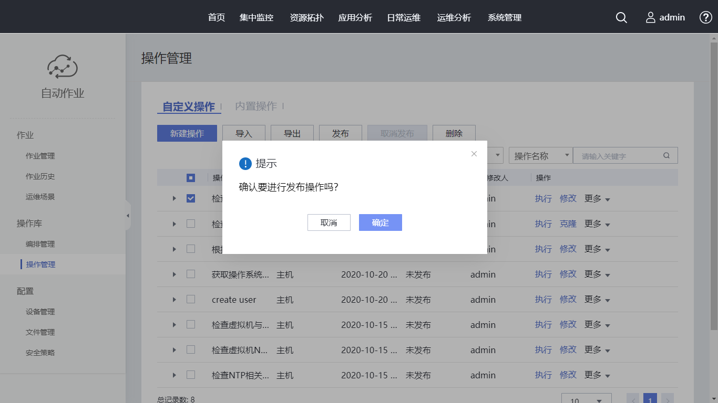Open 更多 dropdown for create user row
This screenshot has height=403, width=718.
click(x=597, y=299)
